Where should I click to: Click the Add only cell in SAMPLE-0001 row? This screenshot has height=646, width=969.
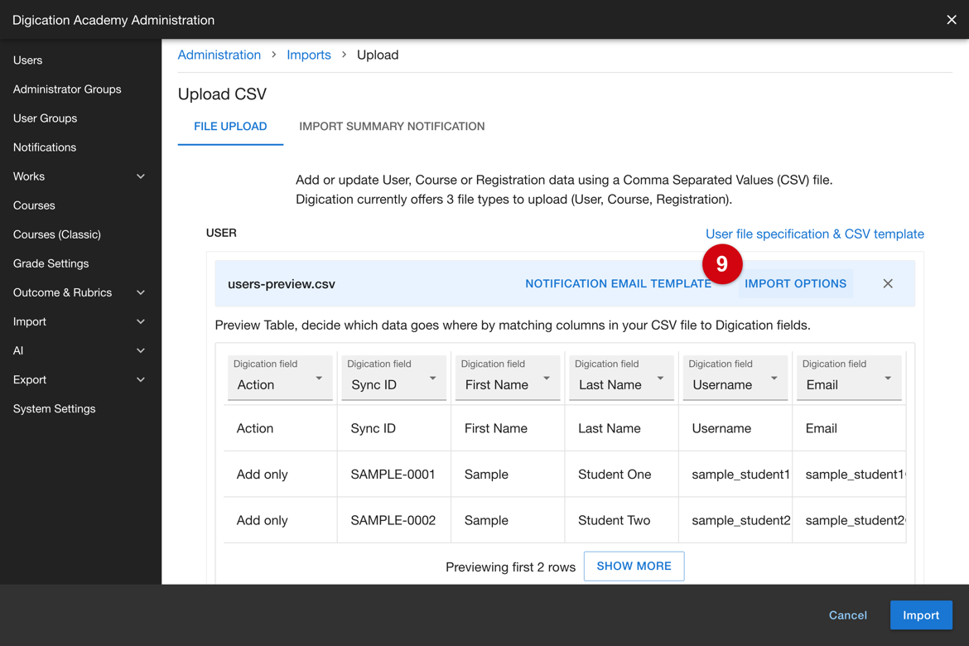280,474
